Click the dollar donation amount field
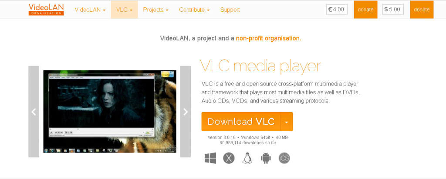This screenshot has height=179, width=446. pyautogui.click(x=393, y=10)
